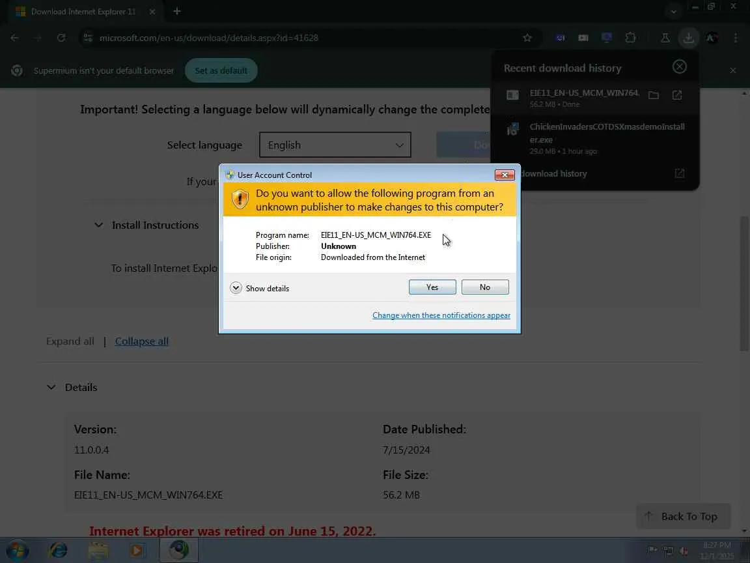Show EIE11_EN-US_MCM_WIN764 in folder
750x563 pixels.
(x=654, y=95)
